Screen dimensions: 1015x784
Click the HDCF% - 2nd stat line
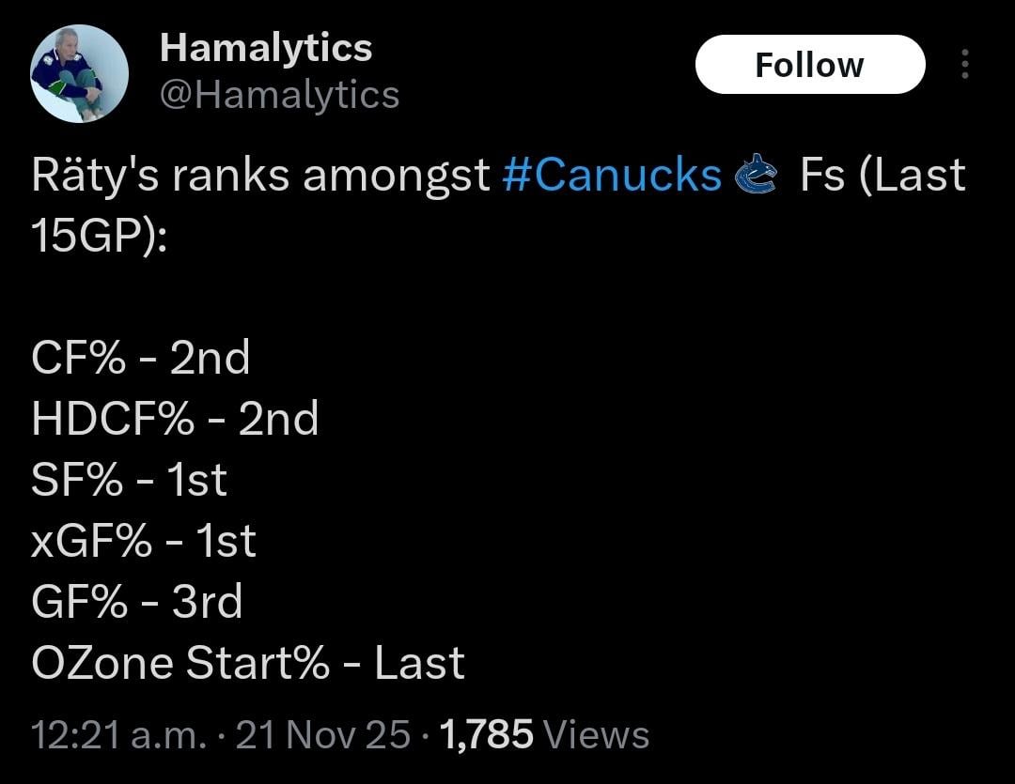(x=175, y=419)
